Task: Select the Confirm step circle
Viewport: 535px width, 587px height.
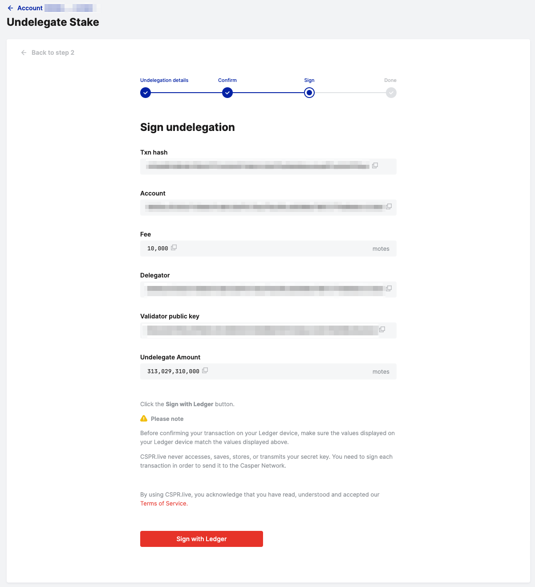Action: pos(227,93)
